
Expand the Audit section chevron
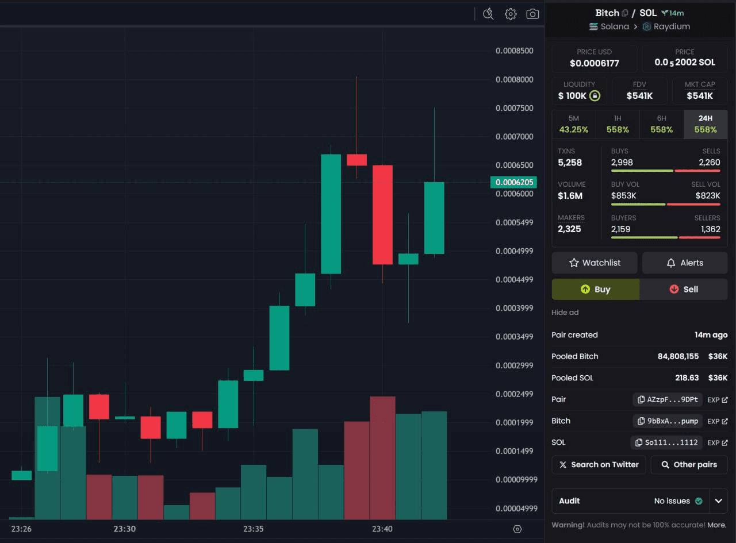pyautogui.click(x=718, y=501)
